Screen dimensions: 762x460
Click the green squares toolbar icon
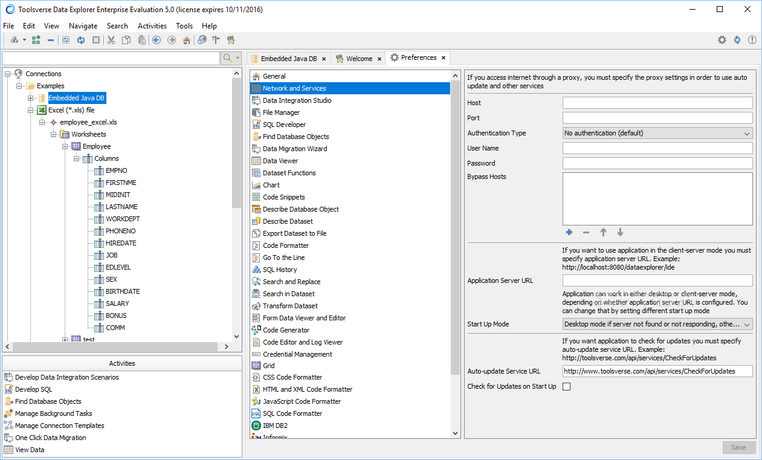point(36,40)
